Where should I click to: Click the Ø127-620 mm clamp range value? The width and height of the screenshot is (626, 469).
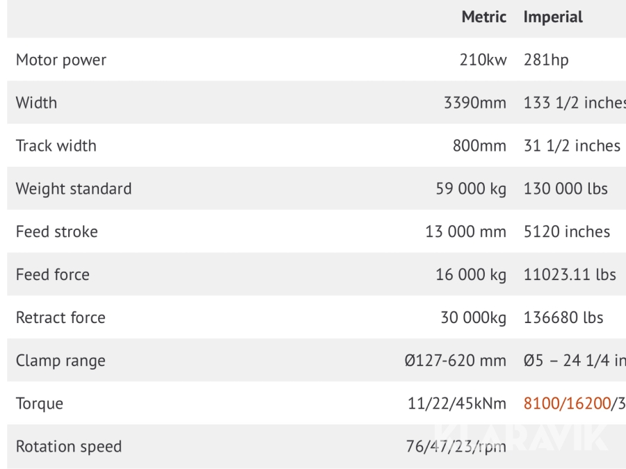pos(456,361)
